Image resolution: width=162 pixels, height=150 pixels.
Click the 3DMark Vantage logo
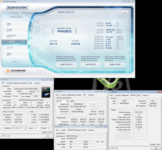(x=17, y=8)
